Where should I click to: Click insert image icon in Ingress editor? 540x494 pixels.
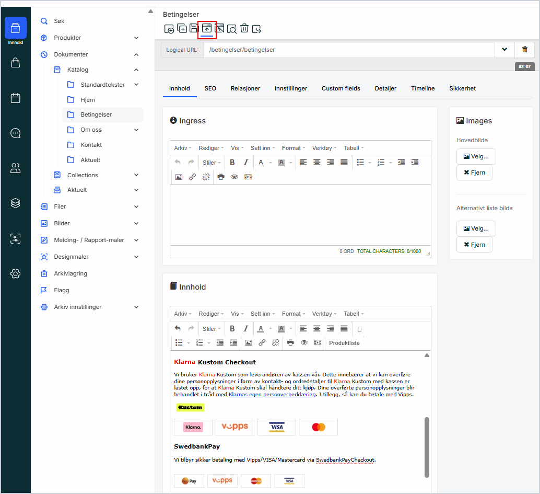tap(179, 177)
